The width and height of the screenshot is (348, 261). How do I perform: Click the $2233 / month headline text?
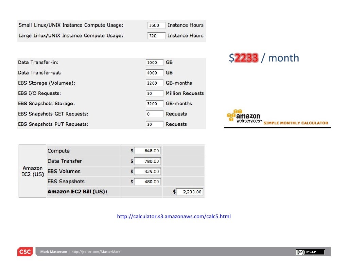[264, 58]
